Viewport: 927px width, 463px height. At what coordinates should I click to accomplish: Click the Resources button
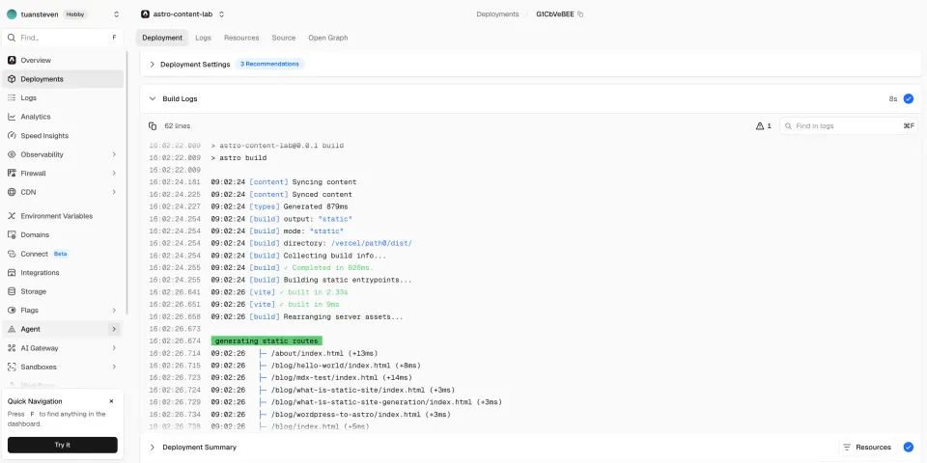click(x=867, y=447)
